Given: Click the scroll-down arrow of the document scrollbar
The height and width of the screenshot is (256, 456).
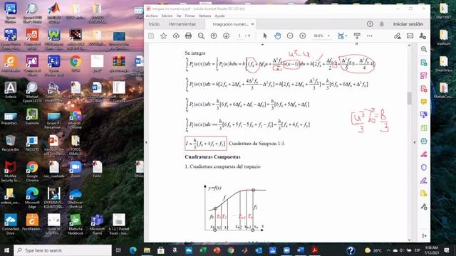Looking at the screenshot, I should pyautogui.click(x=409, y=240).
